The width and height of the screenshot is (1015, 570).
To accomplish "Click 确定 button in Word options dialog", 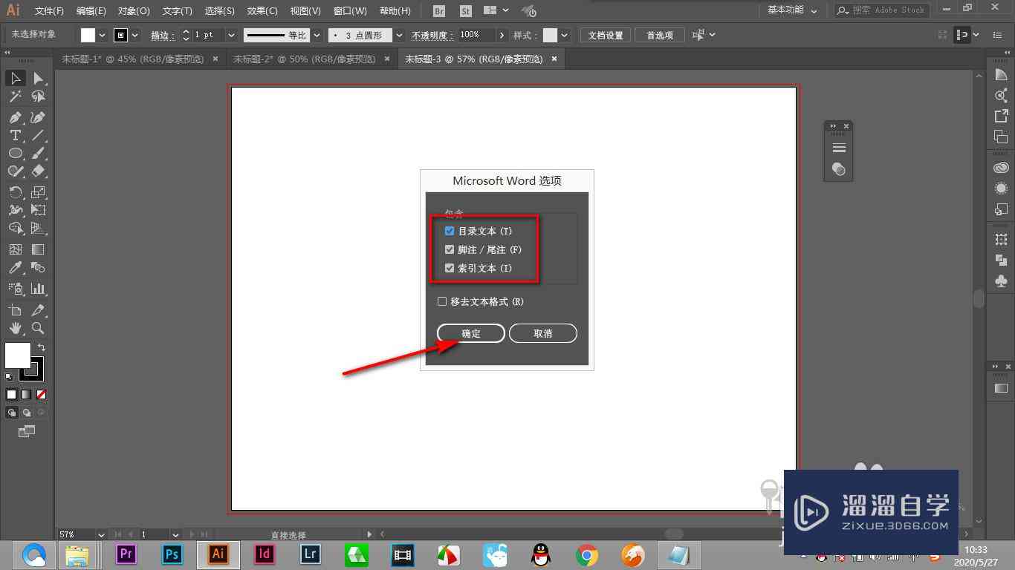I will [471, 333].
